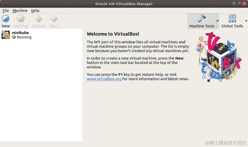Image resolution: width=248 pixels, height=147 pixels.
Task: Minimize the VirtualBox Manager window
Action: pyautogui.click(x=234, y=4)
